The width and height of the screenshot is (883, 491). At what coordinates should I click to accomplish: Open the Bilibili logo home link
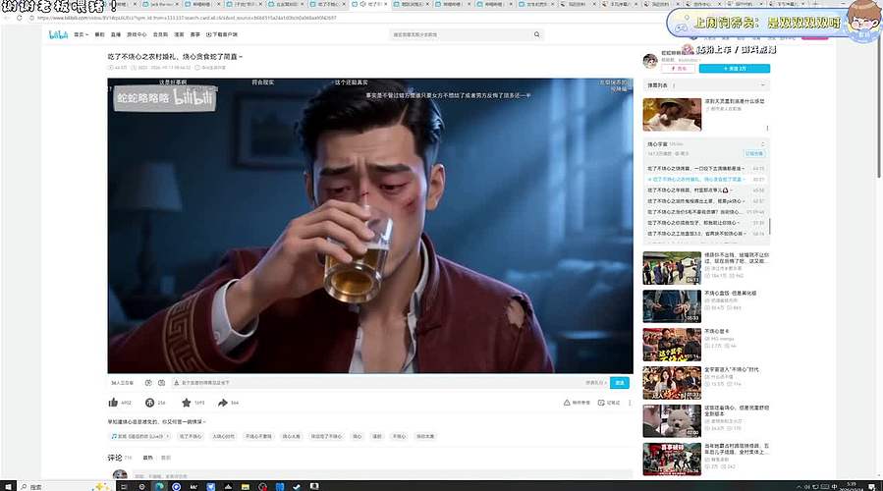(x=58, y=35)
